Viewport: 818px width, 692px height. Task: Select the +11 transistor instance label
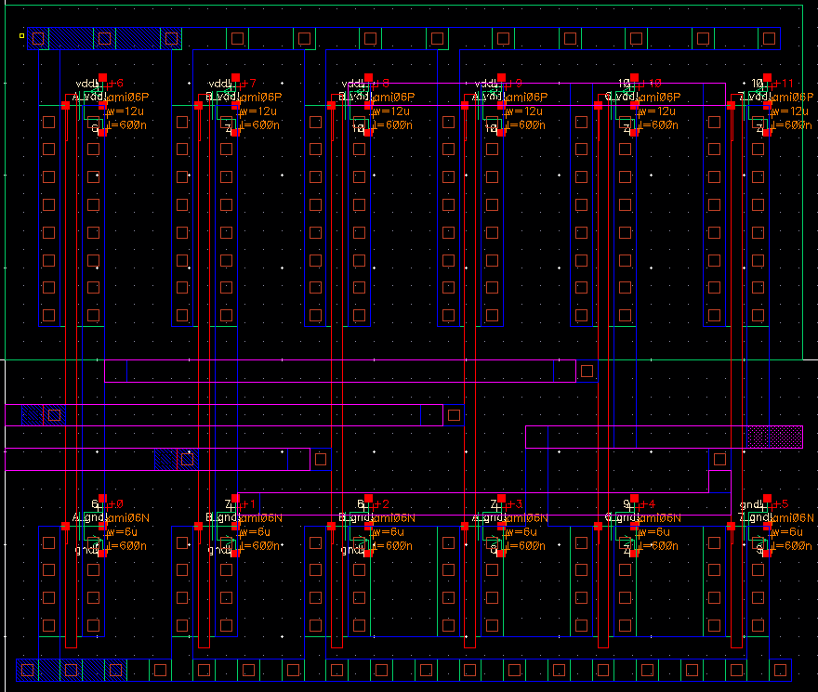tap(784, 84)
